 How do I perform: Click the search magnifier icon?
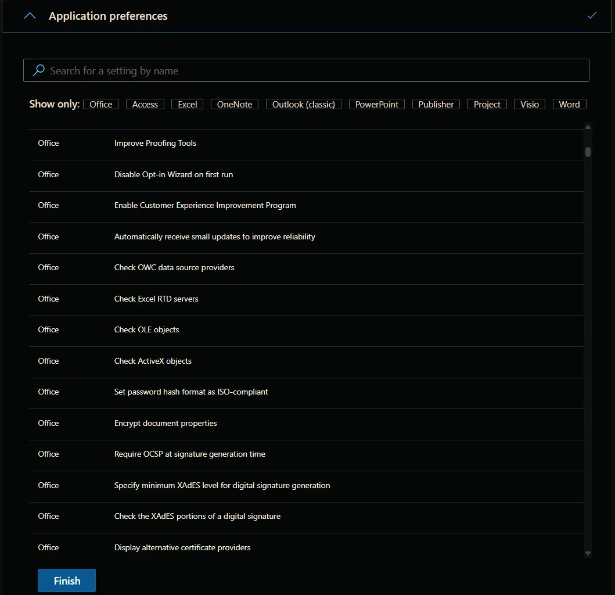click(38, 70)
